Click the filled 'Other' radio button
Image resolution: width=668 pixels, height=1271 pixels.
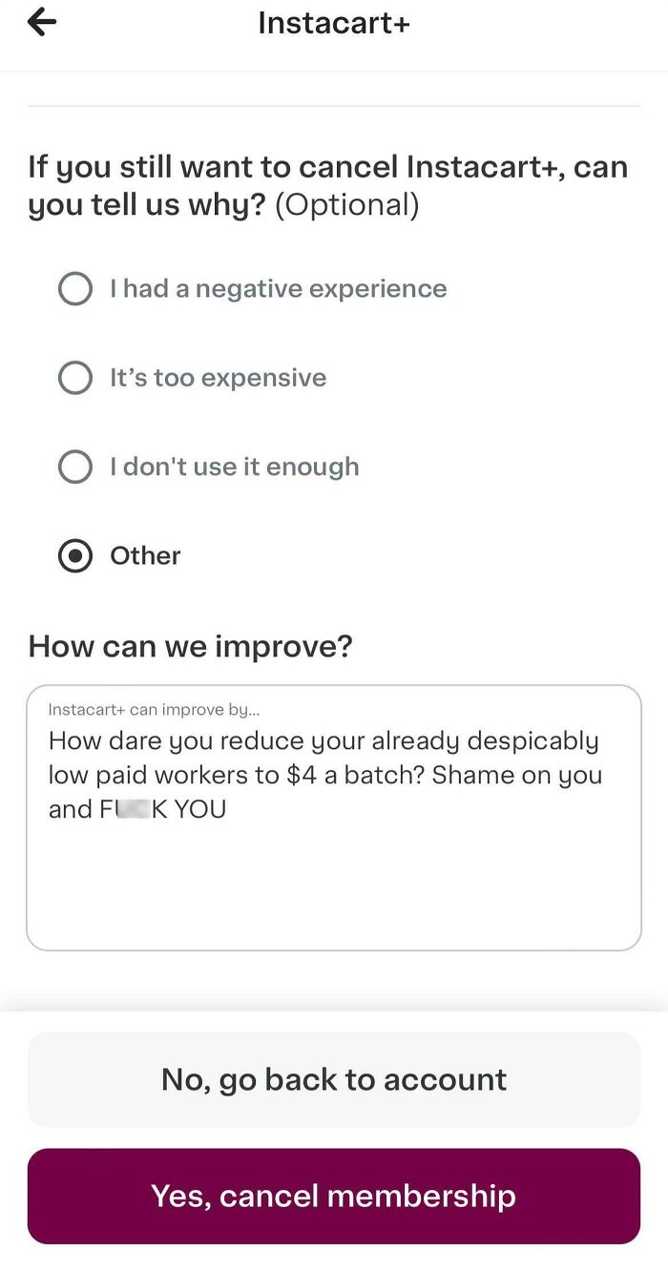[x=75, y=556]
